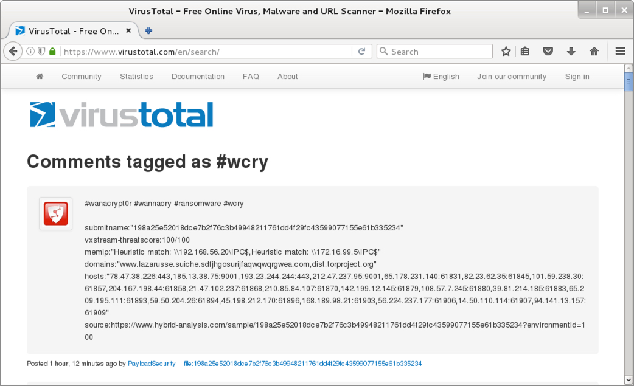Click the 'Comments tagged as #wcry' heading
This screenshot has width=634, height=386.
pos(148,162)
